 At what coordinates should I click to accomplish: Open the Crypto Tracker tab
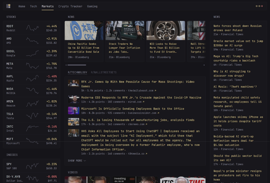(70, 6)
